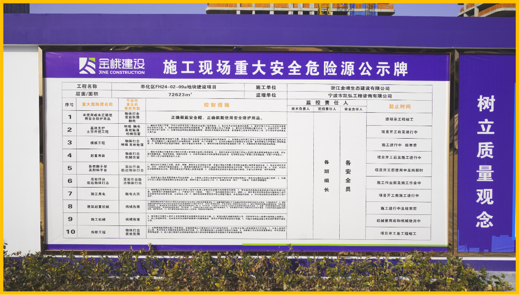519x295 pixels.
Task: Click time cell 施工进行中 结束后
Action: (399, 145)
